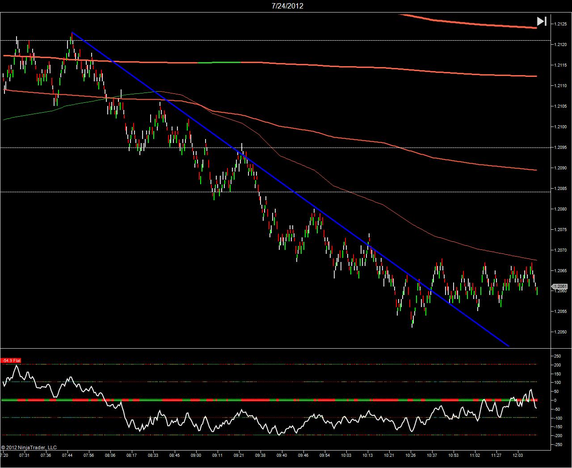Click the 7/24/2012 date title
Image resolution: width=572 pixels, height=468 pixels.
(287, 6)
